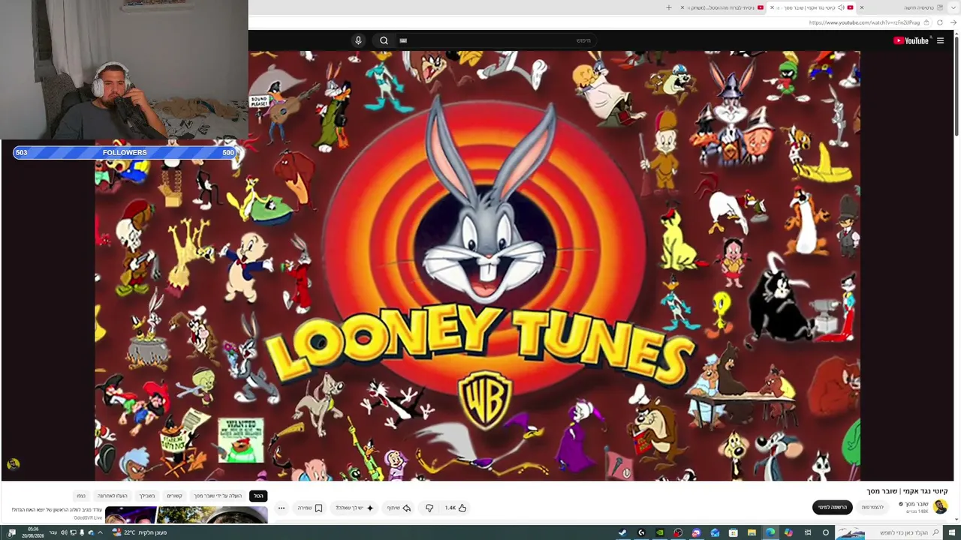The height and width of the screenshot is (540, 961).
Task: Save the video with the bookmark button
Action: pos(310,508)
